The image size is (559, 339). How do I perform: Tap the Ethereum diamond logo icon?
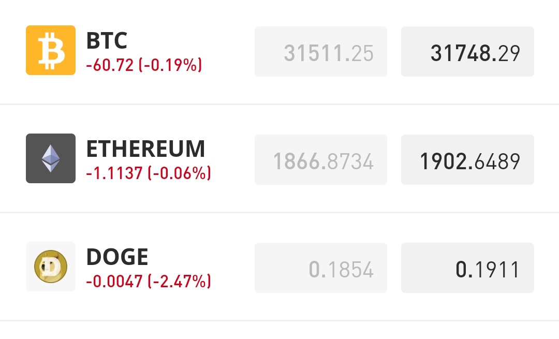coord(51,158)
